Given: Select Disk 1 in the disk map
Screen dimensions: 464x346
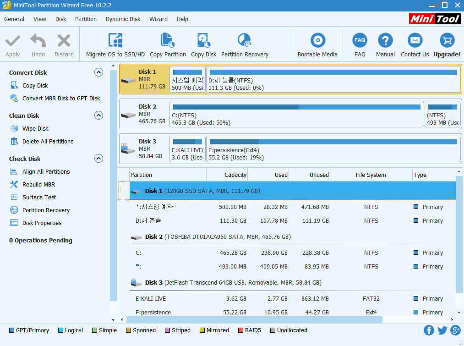Looking at the screenshot, I should (144, 79).
